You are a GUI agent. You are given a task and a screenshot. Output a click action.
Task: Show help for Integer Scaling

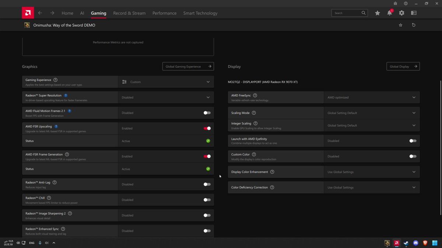pos(256,123)
